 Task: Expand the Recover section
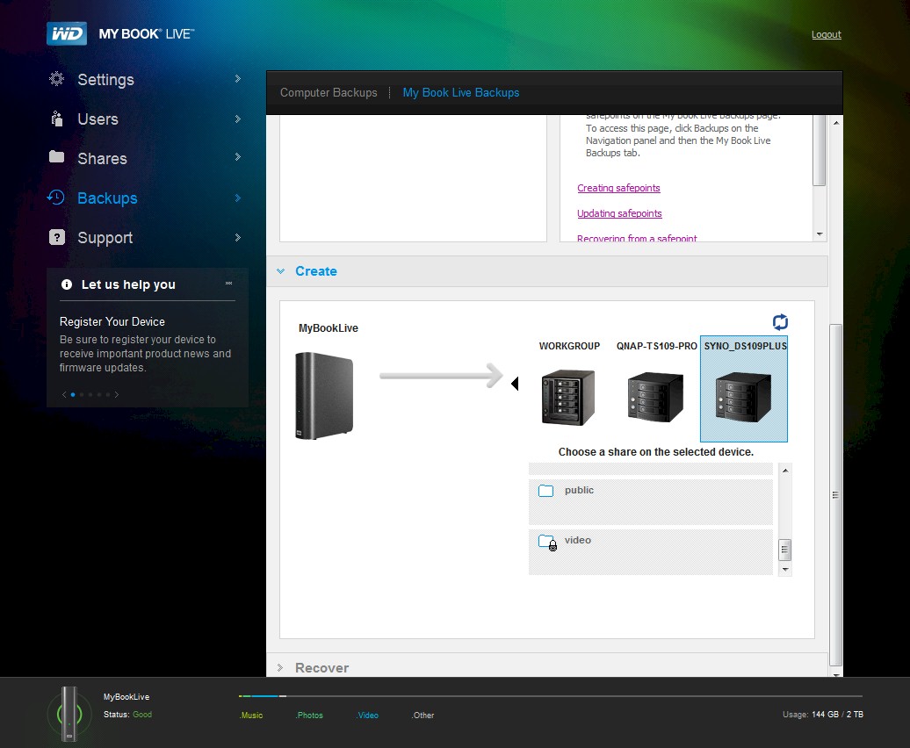[x=280, y=667]
